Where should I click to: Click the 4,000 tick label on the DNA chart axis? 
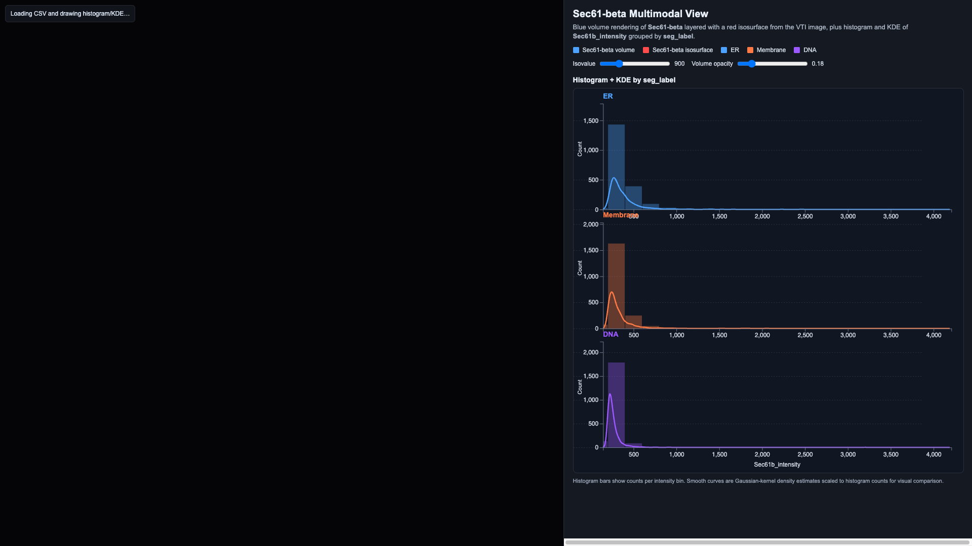[x=934, y=454]
